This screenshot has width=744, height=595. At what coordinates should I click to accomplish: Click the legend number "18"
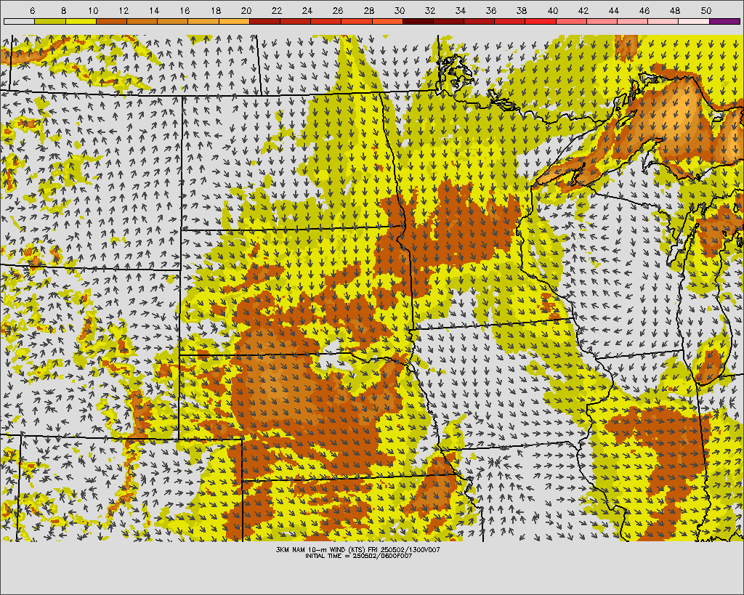(215, 10)
